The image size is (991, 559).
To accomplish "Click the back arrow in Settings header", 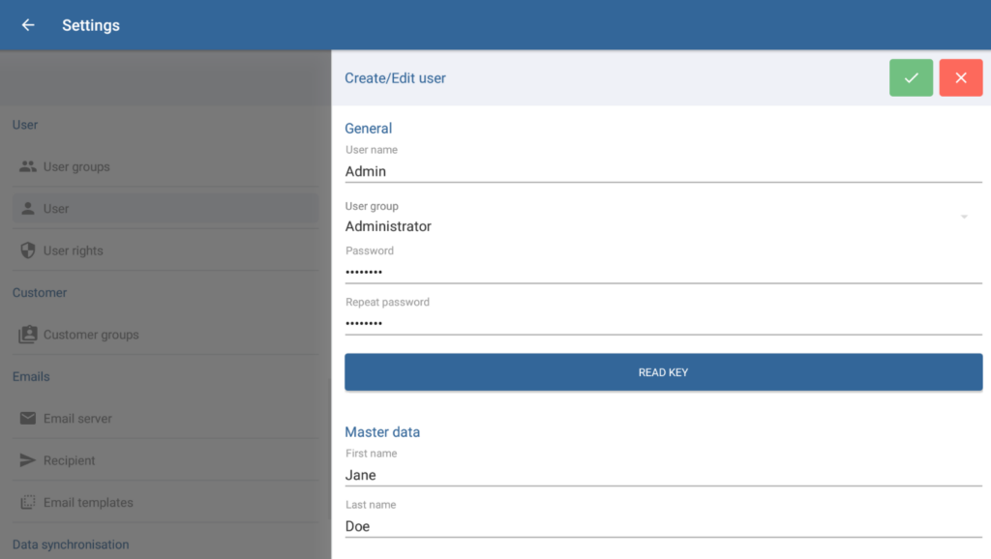I will click(28, 25).
